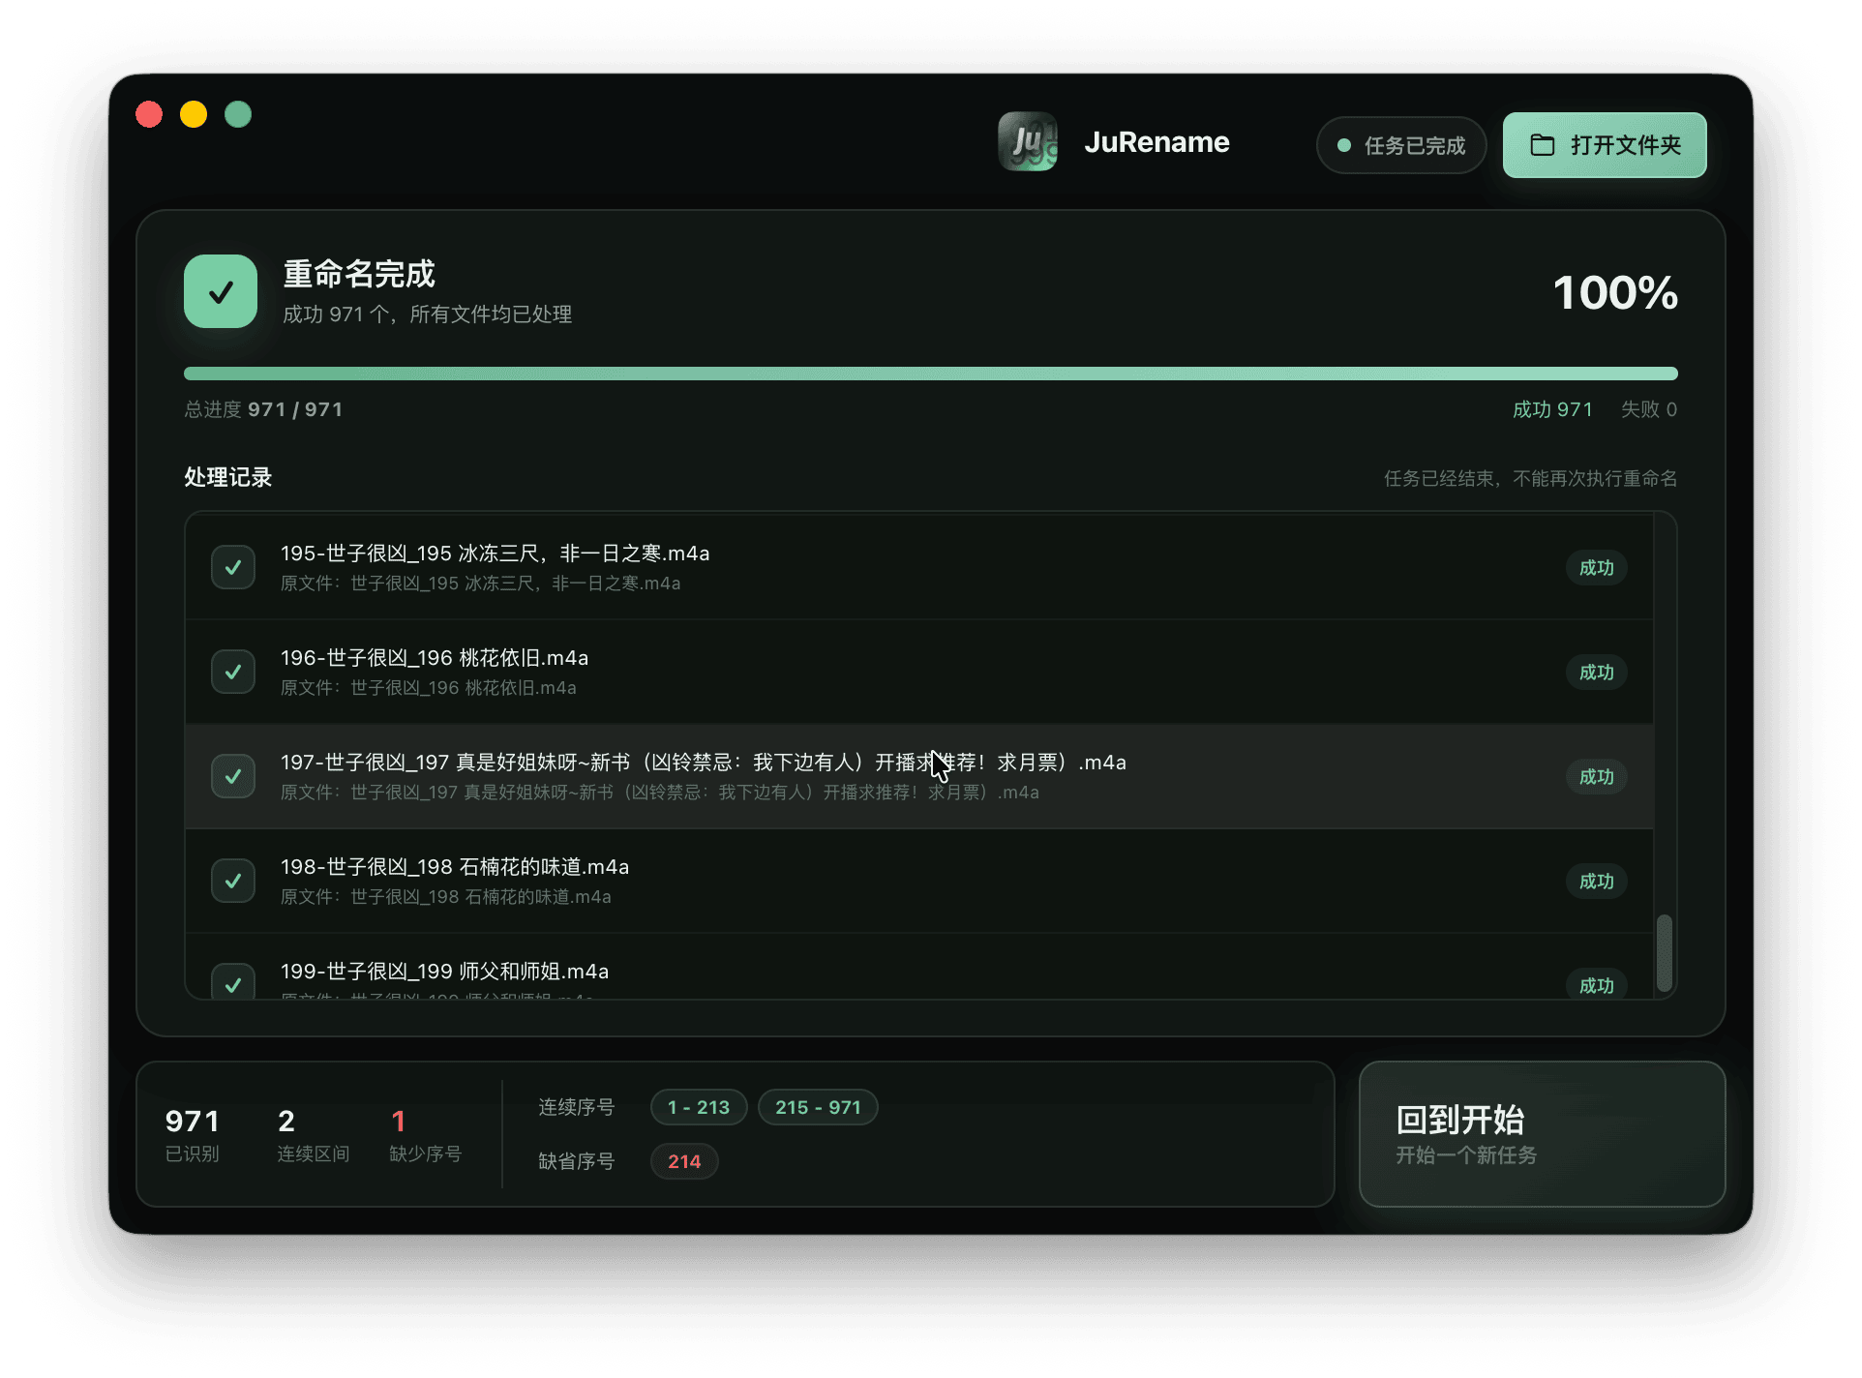Click original file text 原文件：世子很凶_198 石楠花的味道
Image resolution: width=1862 pixels, height=1378 pixels.
[x=446, y=897]
